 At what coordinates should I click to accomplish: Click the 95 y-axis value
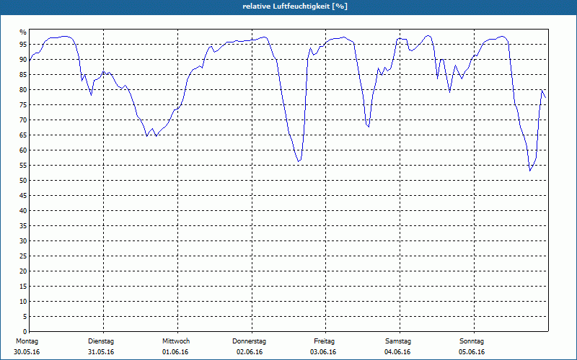23,45
